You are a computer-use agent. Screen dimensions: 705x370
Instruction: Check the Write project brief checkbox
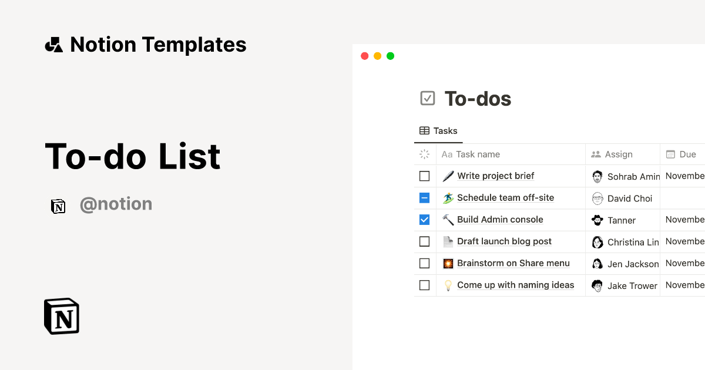coord(425,176)
